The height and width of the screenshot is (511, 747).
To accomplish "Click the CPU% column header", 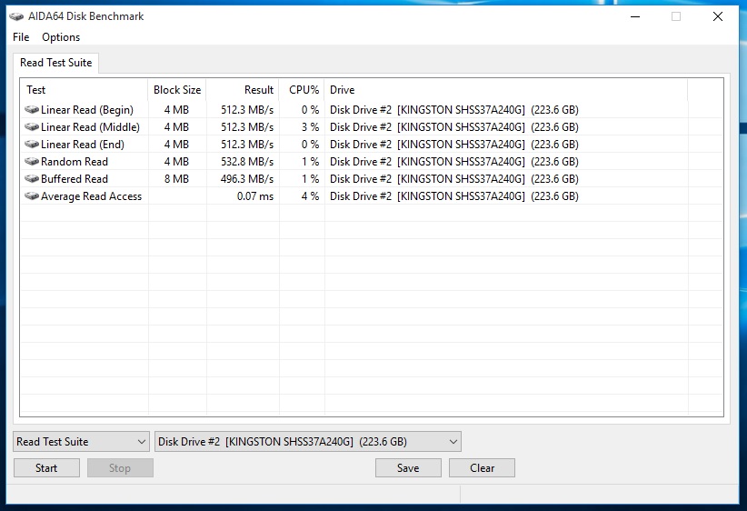I will (302, 90).
